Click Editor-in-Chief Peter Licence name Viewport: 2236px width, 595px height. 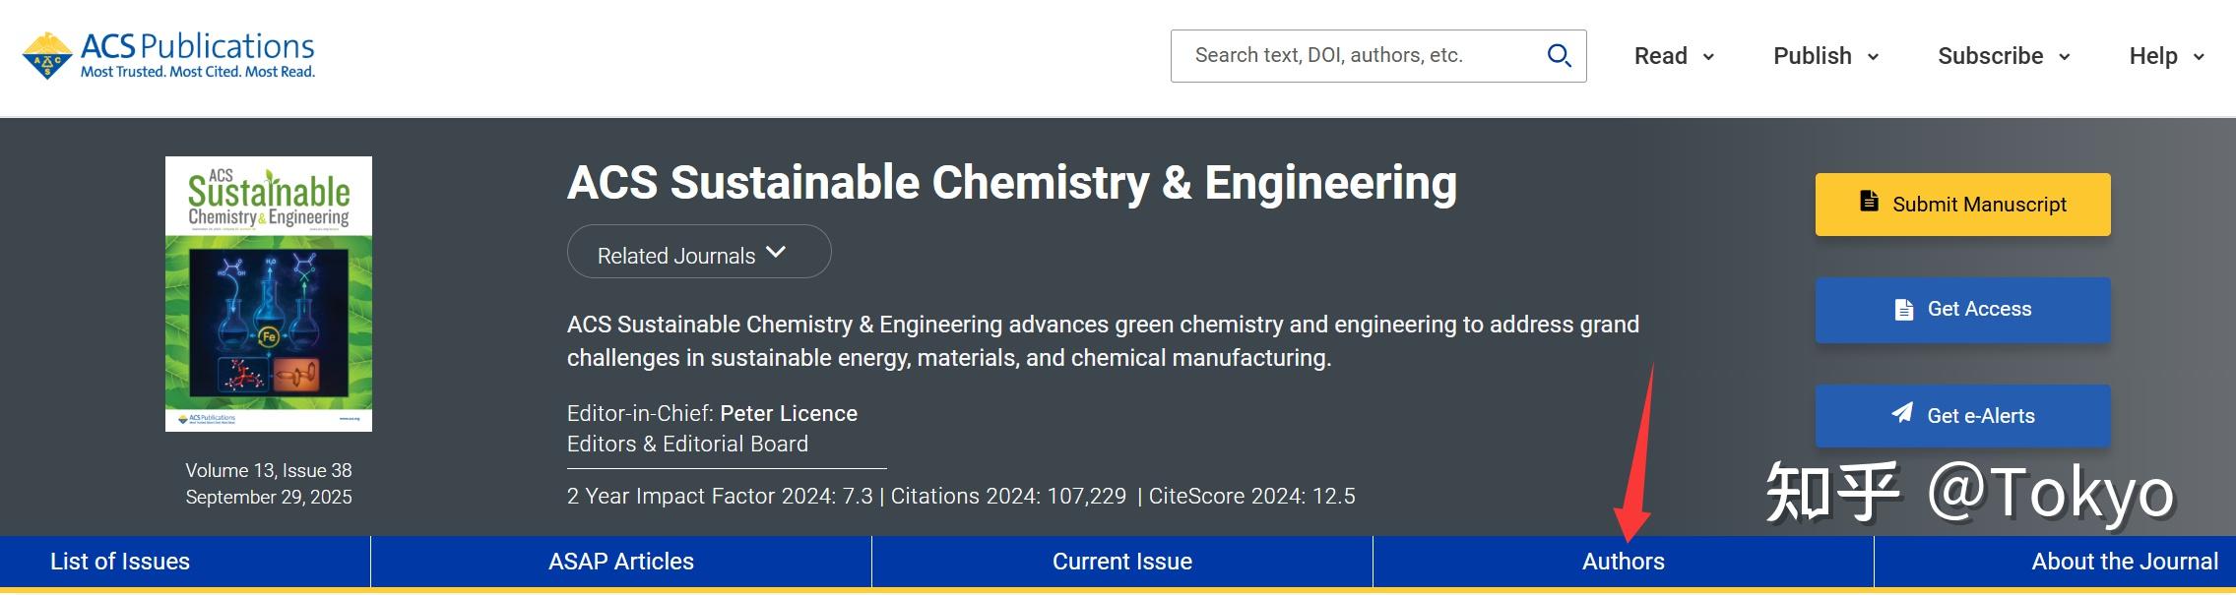click(789, 413)
